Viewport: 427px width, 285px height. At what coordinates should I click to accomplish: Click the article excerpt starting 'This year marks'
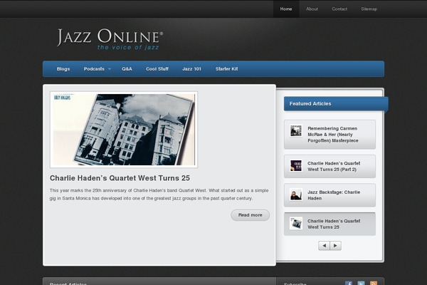pyautogui.click(x=159, y=195)
